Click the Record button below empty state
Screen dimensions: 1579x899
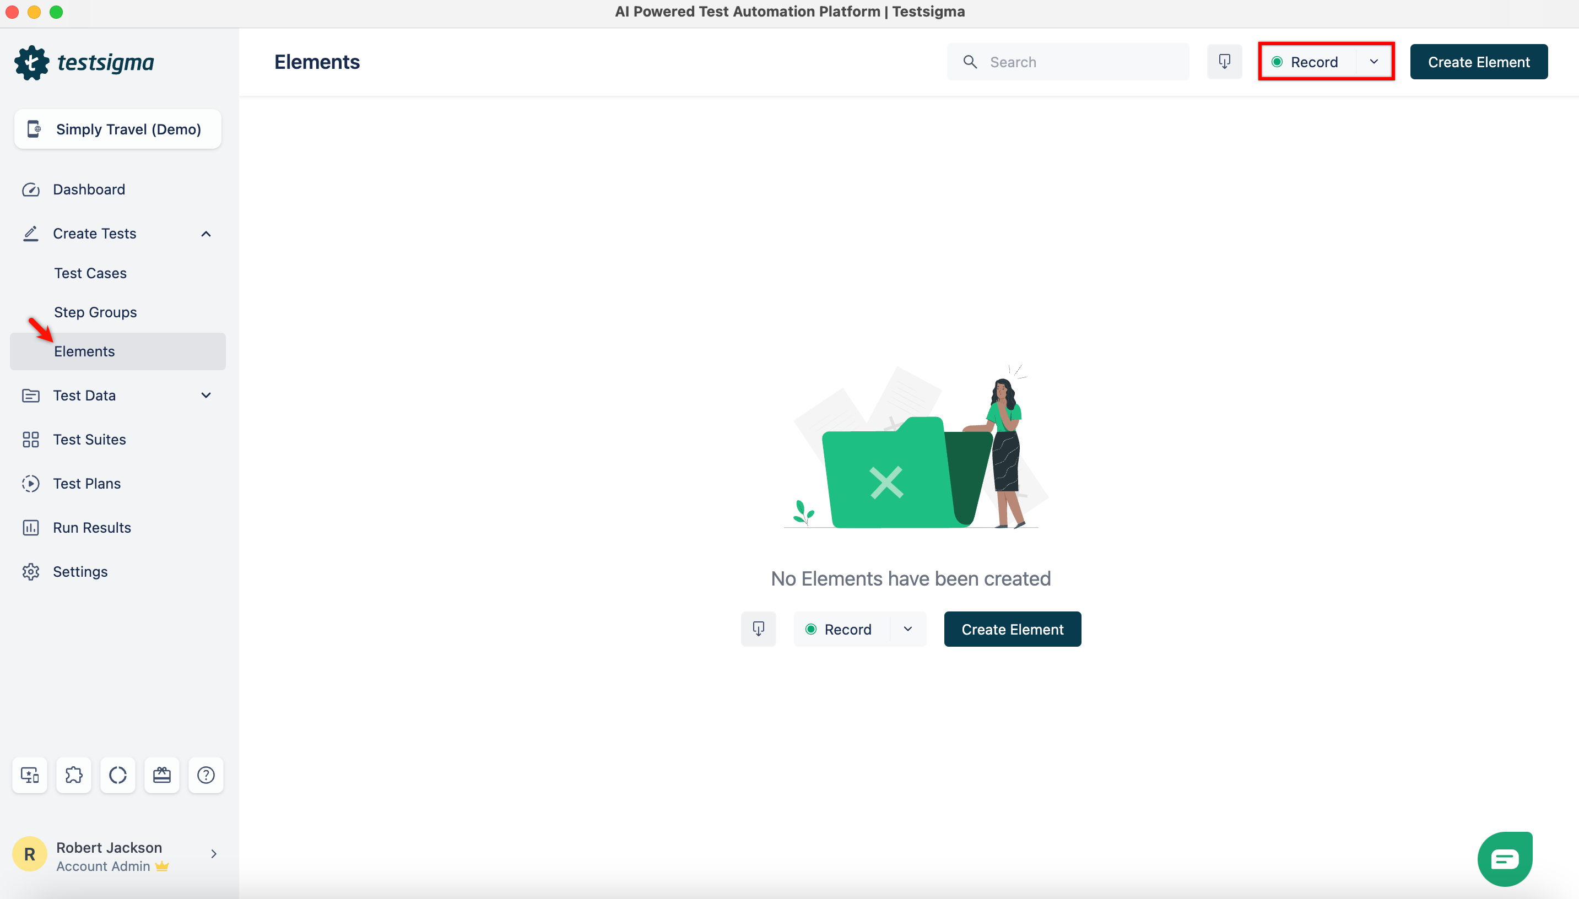[841, 629]
